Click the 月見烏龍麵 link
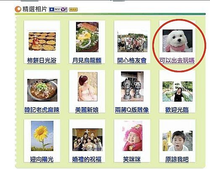The width and height of the screenshot is (210, 170). (87, 60)
